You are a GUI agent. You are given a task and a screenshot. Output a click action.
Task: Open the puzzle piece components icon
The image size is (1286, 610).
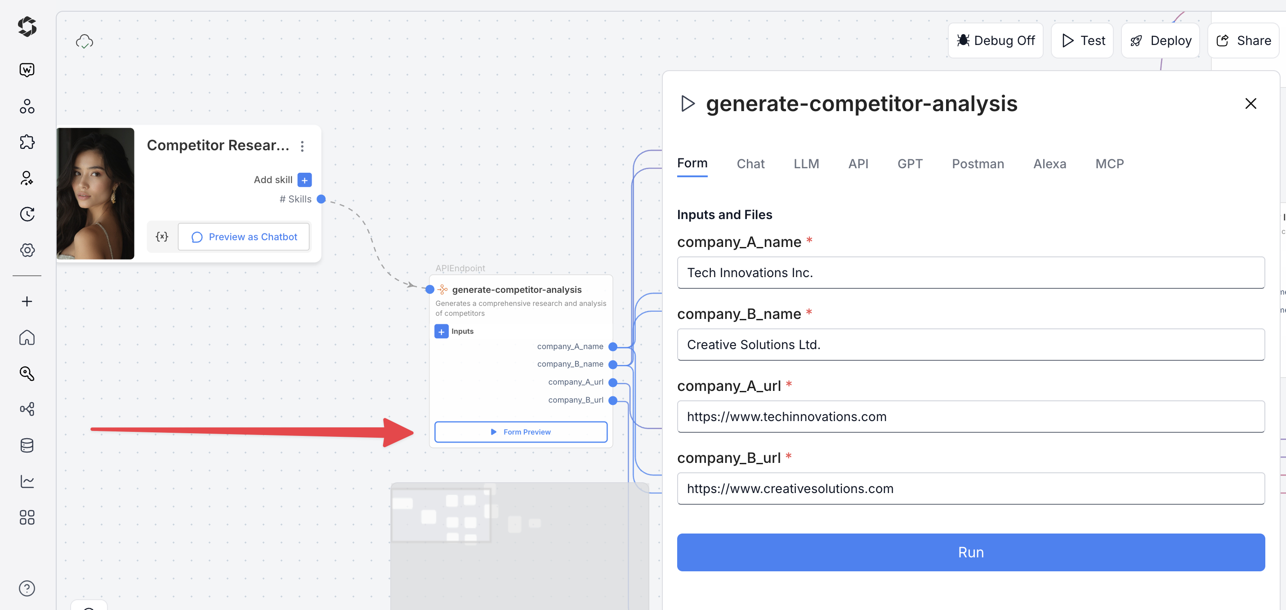(27, 142)
